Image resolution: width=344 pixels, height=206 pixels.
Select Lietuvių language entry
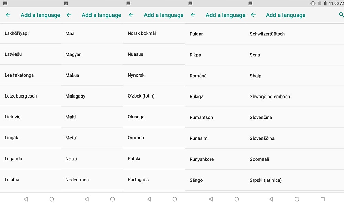(13, 117)
